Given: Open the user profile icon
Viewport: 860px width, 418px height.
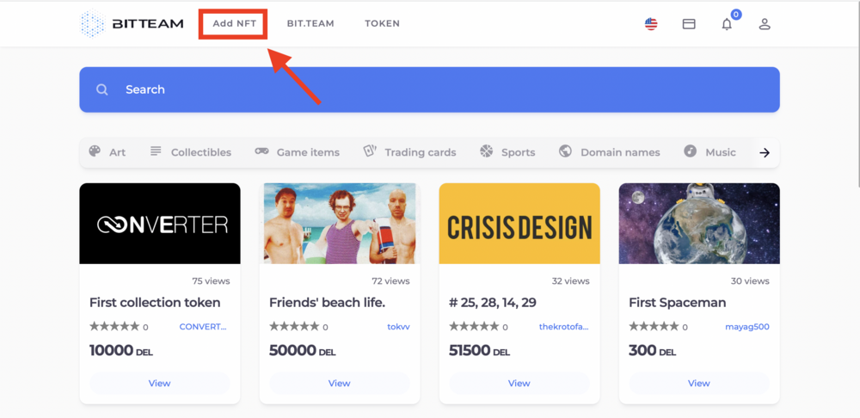Looking at the screenshot, I should click(765, 24).
